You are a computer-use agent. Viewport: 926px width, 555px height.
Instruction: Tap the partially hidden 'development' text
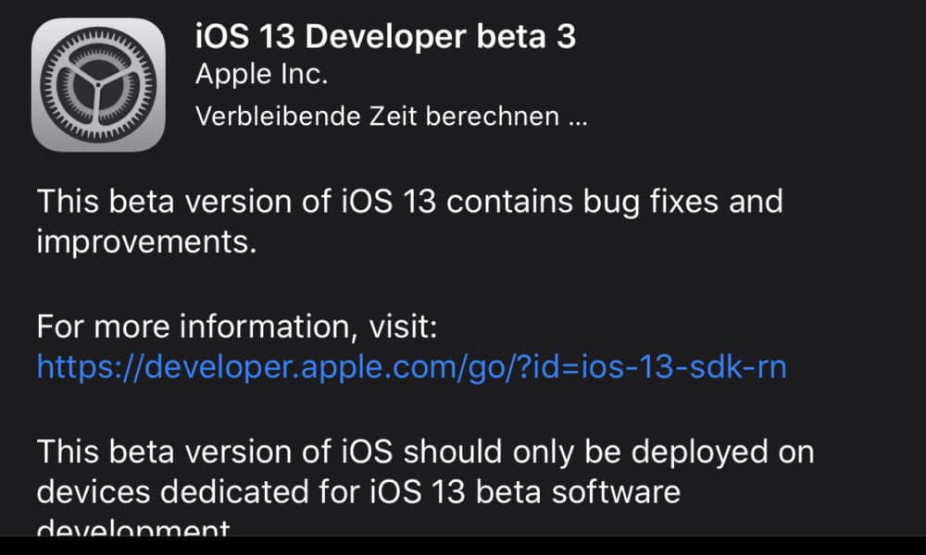(133, 526)
